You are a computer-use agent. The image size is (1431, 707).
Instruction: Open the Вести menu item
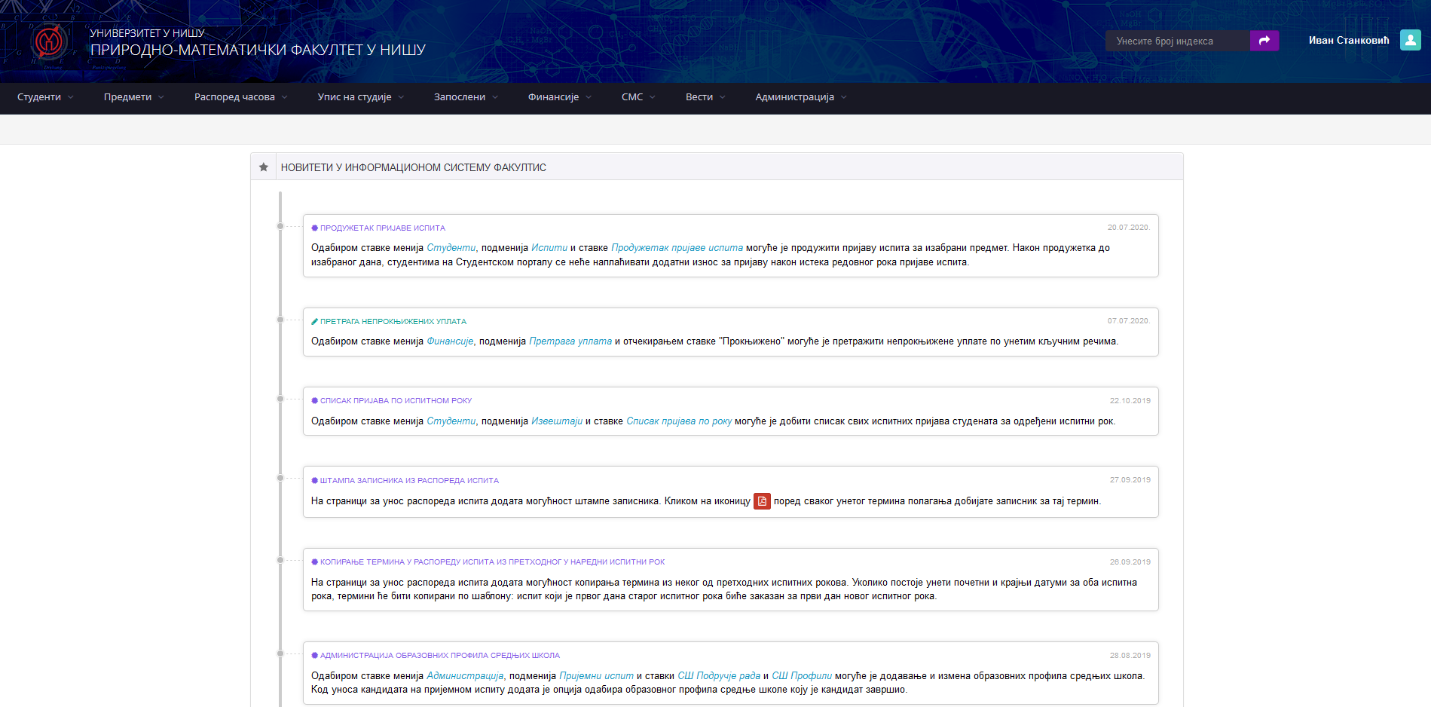pos(705,97)
